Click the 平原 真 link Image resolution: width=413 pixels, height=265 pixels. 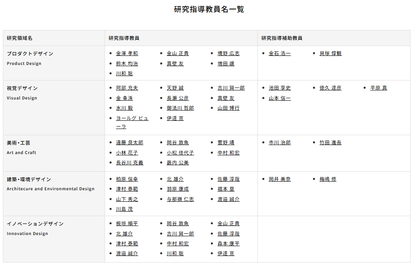coord(378,88)
